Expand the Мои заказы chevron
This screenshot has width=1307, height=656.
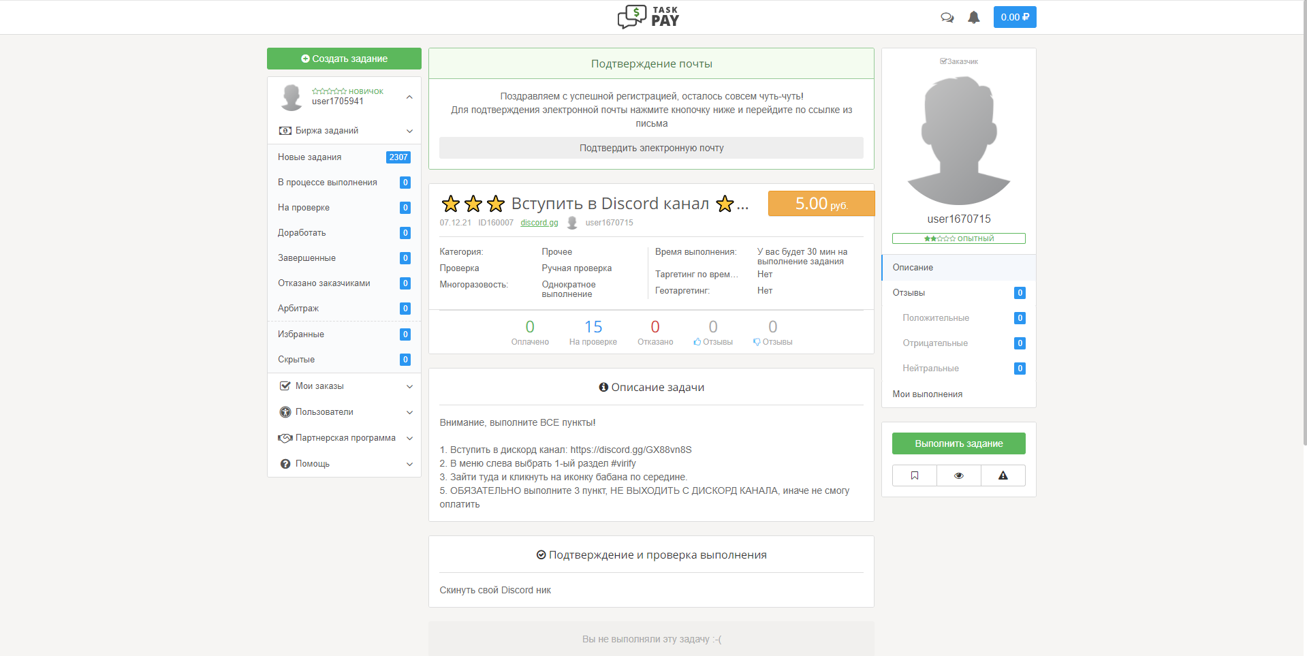pos(409,386)
